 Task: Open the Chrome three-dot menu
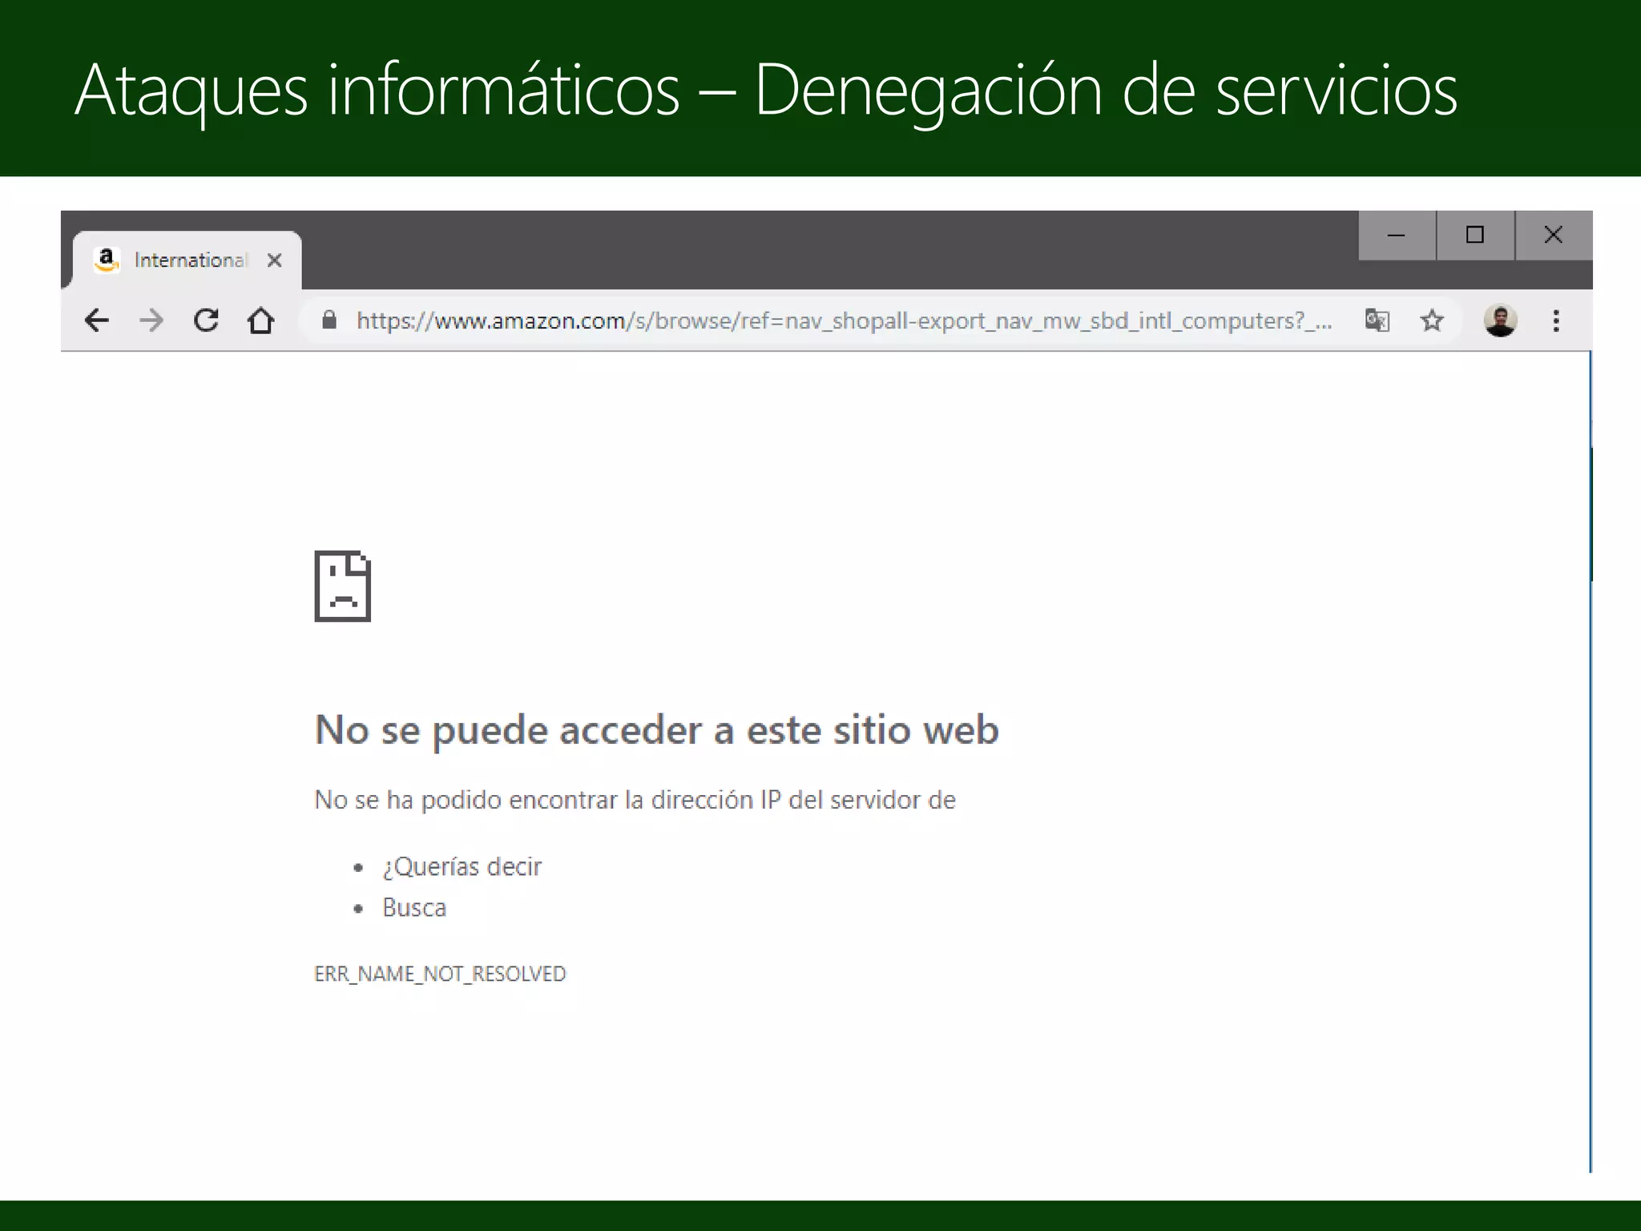pos(1556,321)
